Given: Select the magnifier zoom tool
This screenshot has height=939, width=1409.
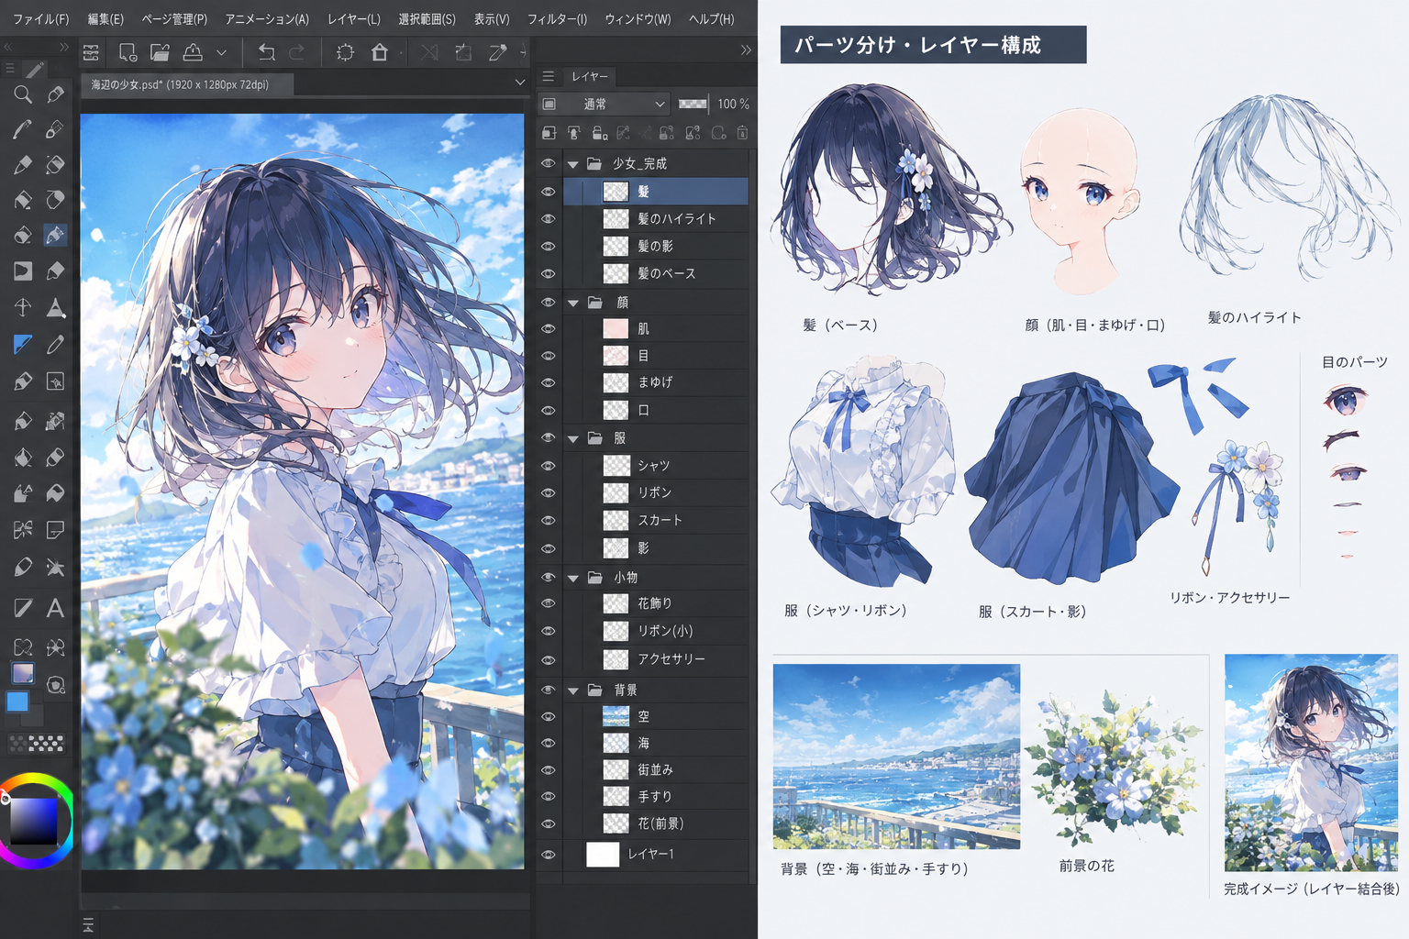Looking at the screenshot, I should (x=23, y=94).
